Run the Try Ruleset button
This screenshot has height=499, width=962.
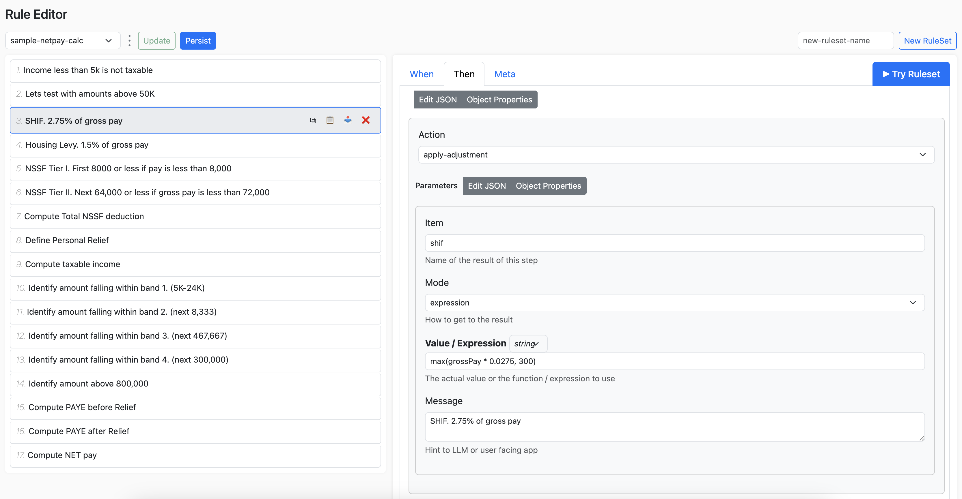pyautogui.click(x=911, y=74)
